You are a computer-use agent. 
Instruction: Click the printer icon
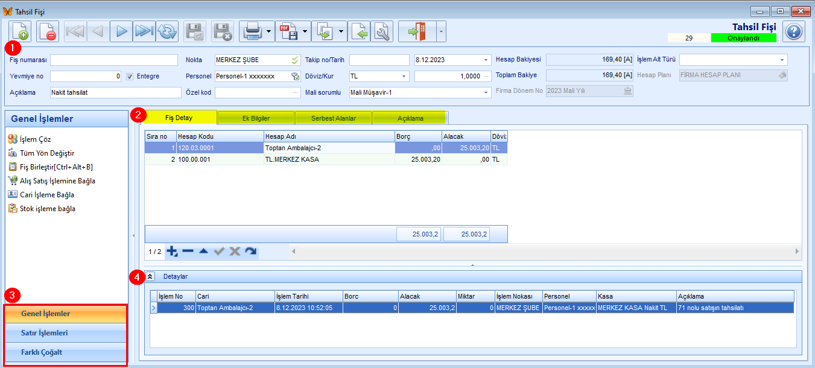pyautogui.click(x=252, y=31)
